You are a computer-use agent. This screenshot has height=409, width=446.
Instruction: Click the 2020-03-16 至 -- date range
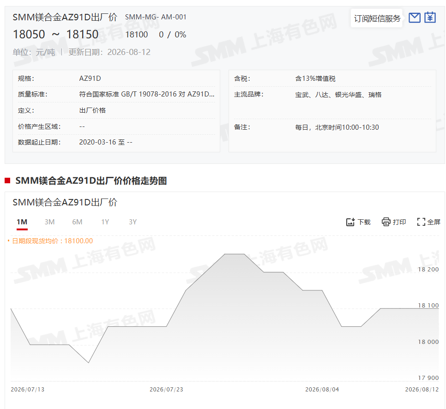106,142
